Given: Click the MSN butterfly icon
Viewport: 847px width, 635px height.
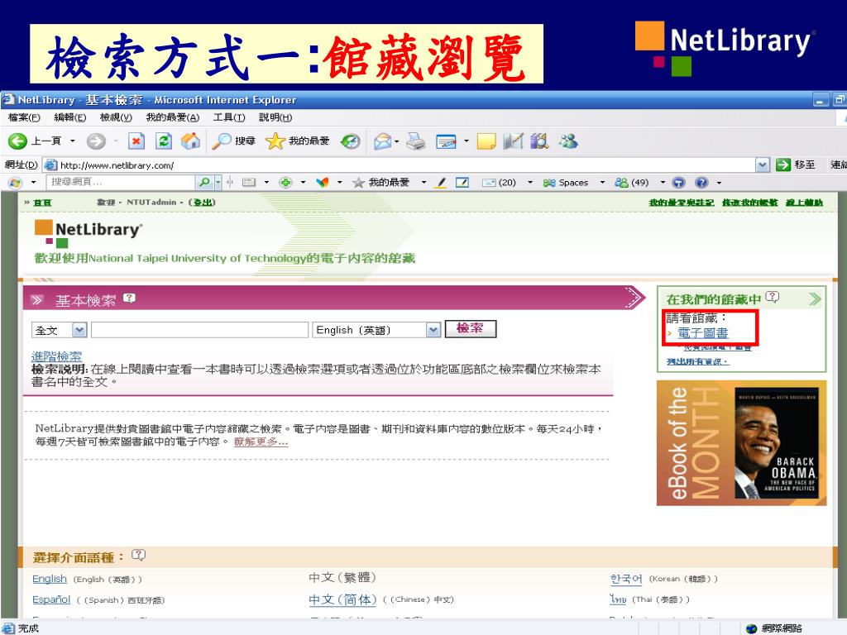Looking at the screenshot, I should pyautogui.click(x=323, y=183).
